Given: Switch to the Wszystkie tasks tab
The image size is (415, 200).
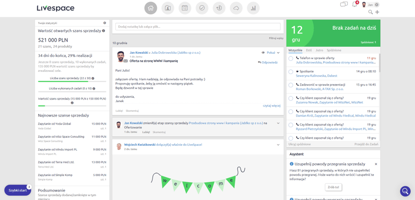Looking at the screenshot, I should coord(296,50).
